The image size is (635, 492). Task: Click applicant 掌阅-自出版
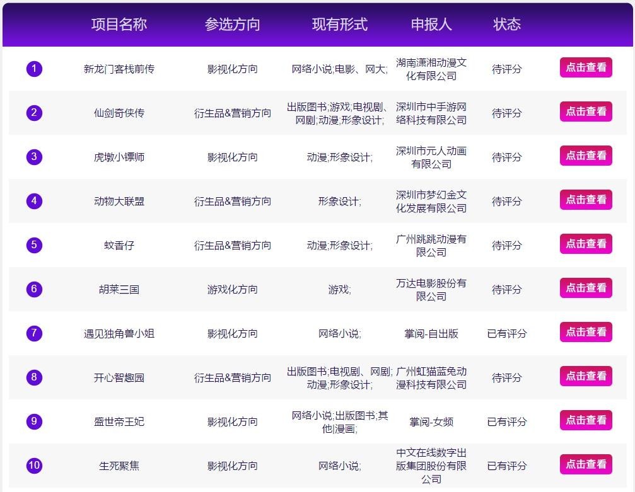[x=431, y=333]
